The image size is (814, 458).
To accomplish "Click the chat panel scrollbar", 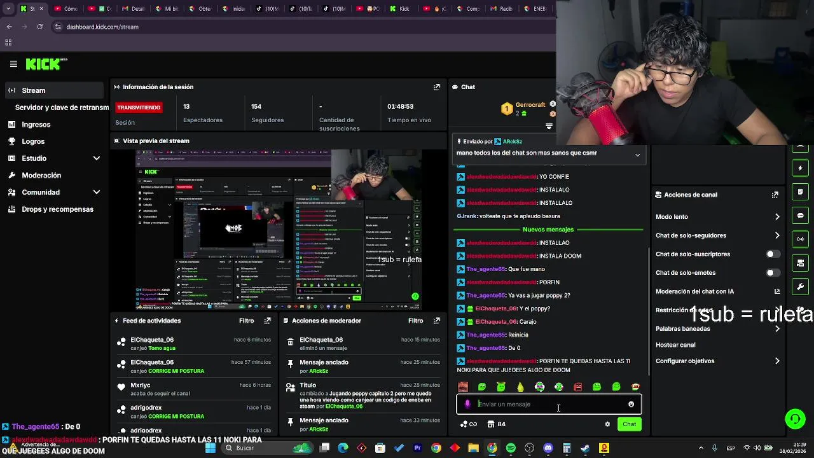I will (648, 312).
